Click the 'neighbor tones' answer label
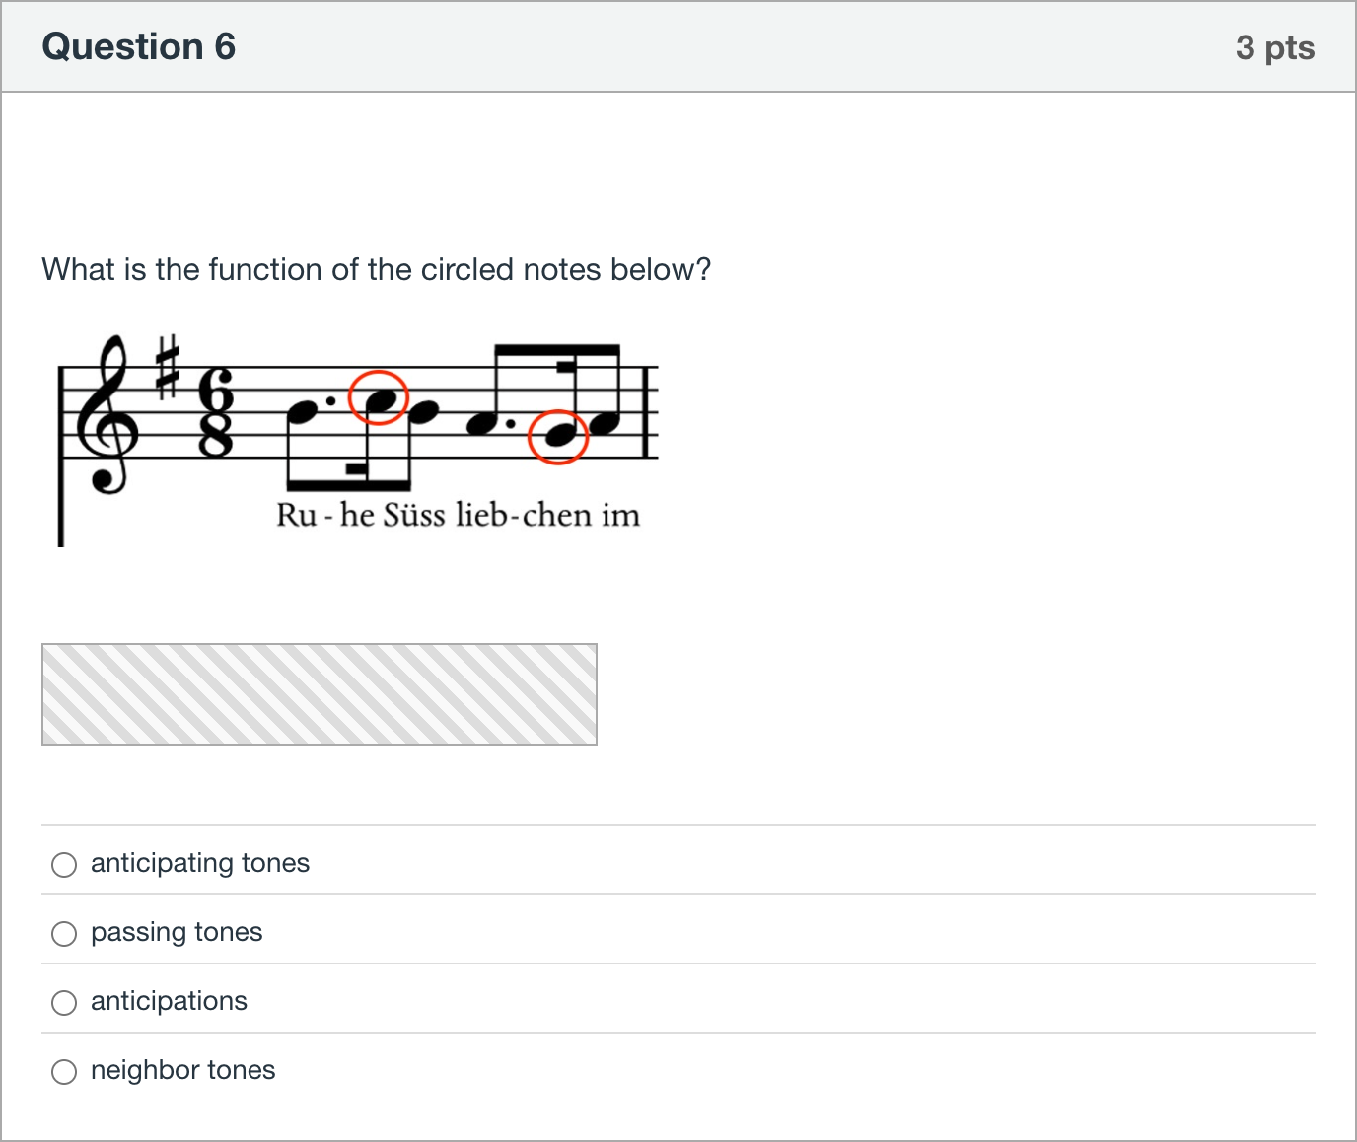 [x=182, y=1070]
